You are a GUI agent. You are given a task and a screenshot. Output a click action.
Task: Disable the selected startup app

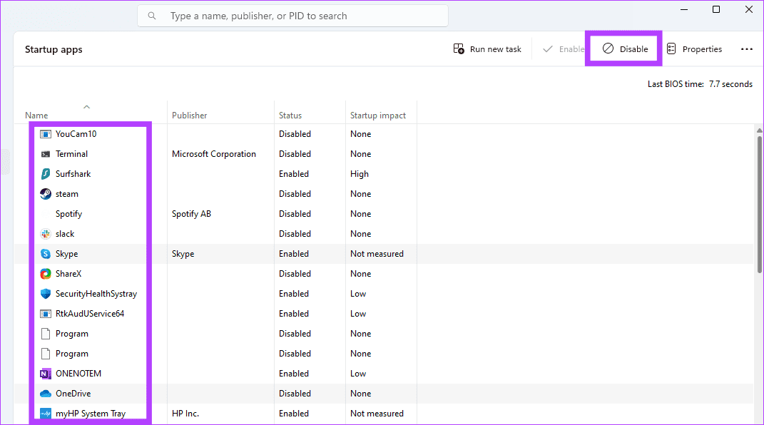pyautogui.click(x=625, y=49)
